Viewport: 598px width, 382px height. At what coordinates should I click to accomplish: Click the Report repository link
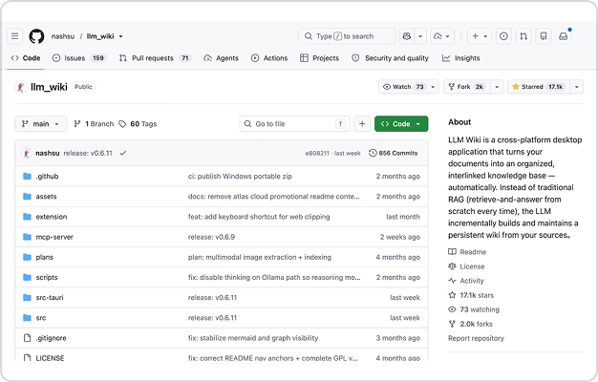pyautogui.click(x=476, y=338)
